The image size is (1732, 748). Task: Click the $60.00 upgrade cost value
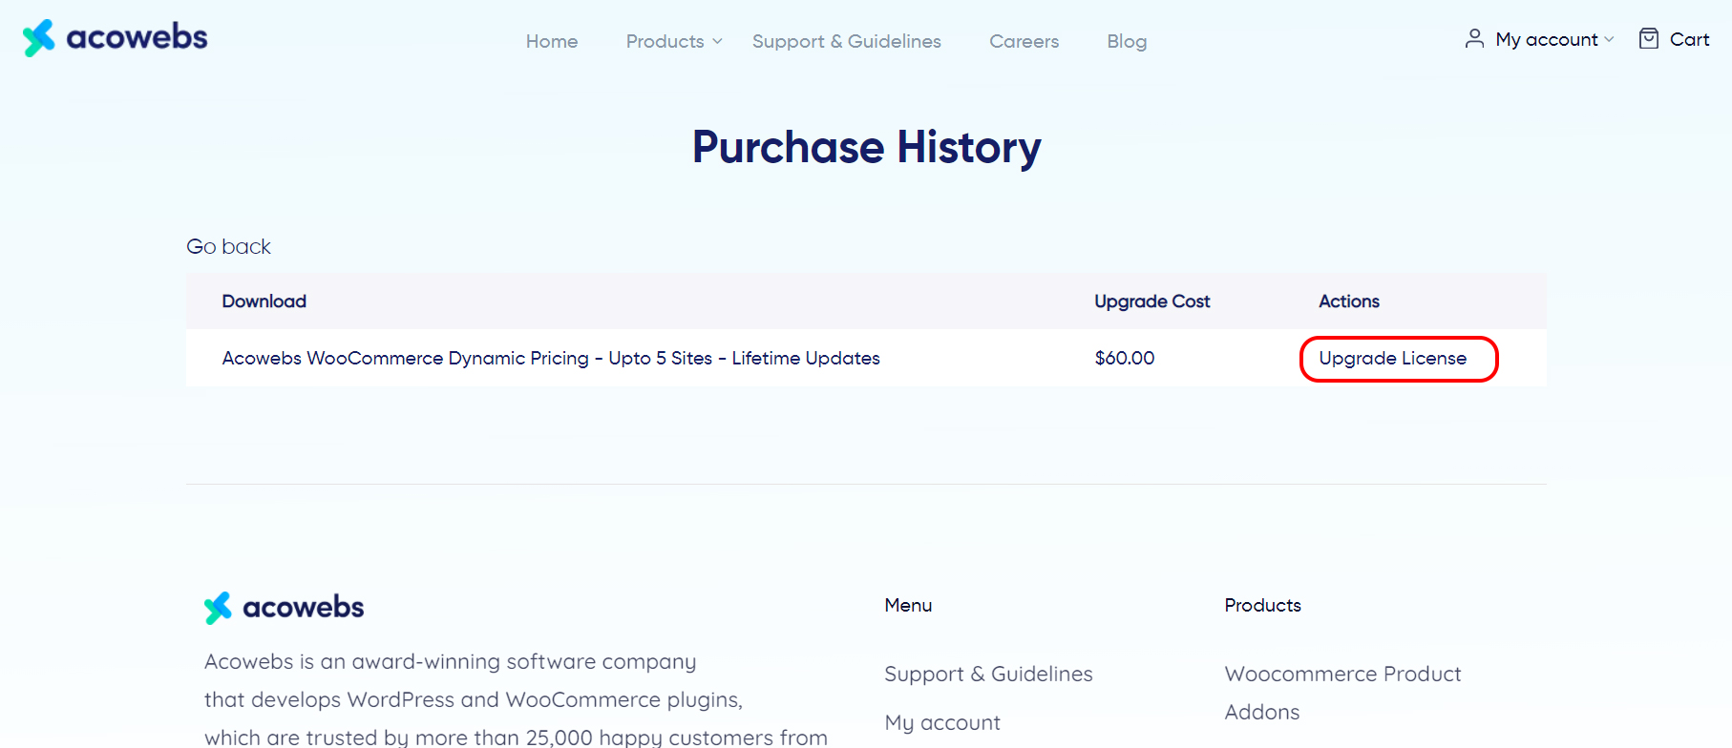[x=1124, y=358]
